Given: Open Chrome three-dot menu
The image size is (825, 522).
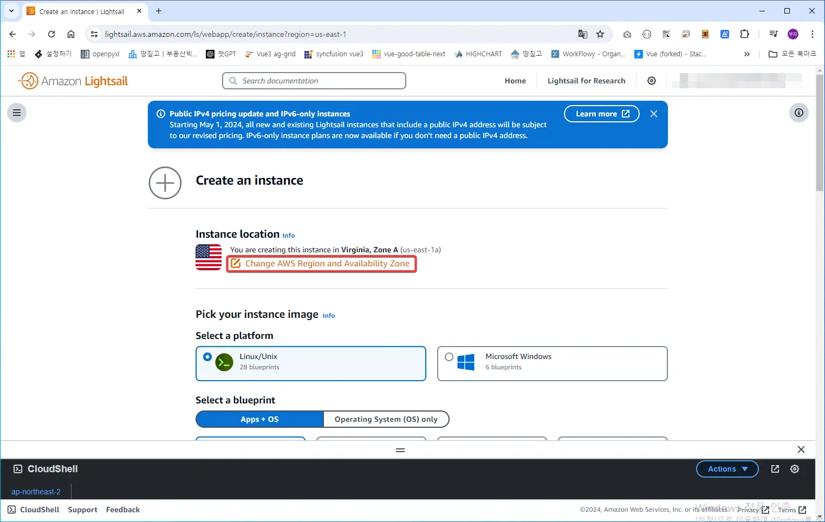Looking at the screenshot, I should (x=813, y=34).
